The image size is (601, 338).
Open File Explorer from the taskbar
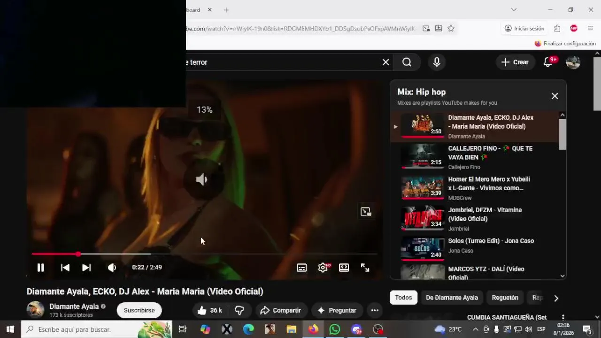(x=292, y=330)
